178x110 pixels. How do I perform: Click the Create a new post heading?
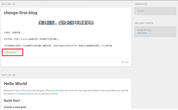click(x=15, y=107)
